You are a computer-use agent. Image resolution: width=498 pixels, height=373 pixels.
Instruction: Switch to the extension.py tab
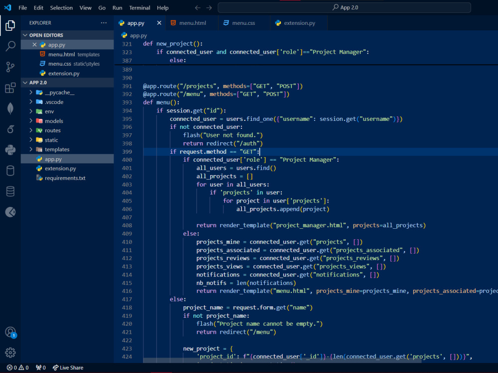tap(299, 23)
